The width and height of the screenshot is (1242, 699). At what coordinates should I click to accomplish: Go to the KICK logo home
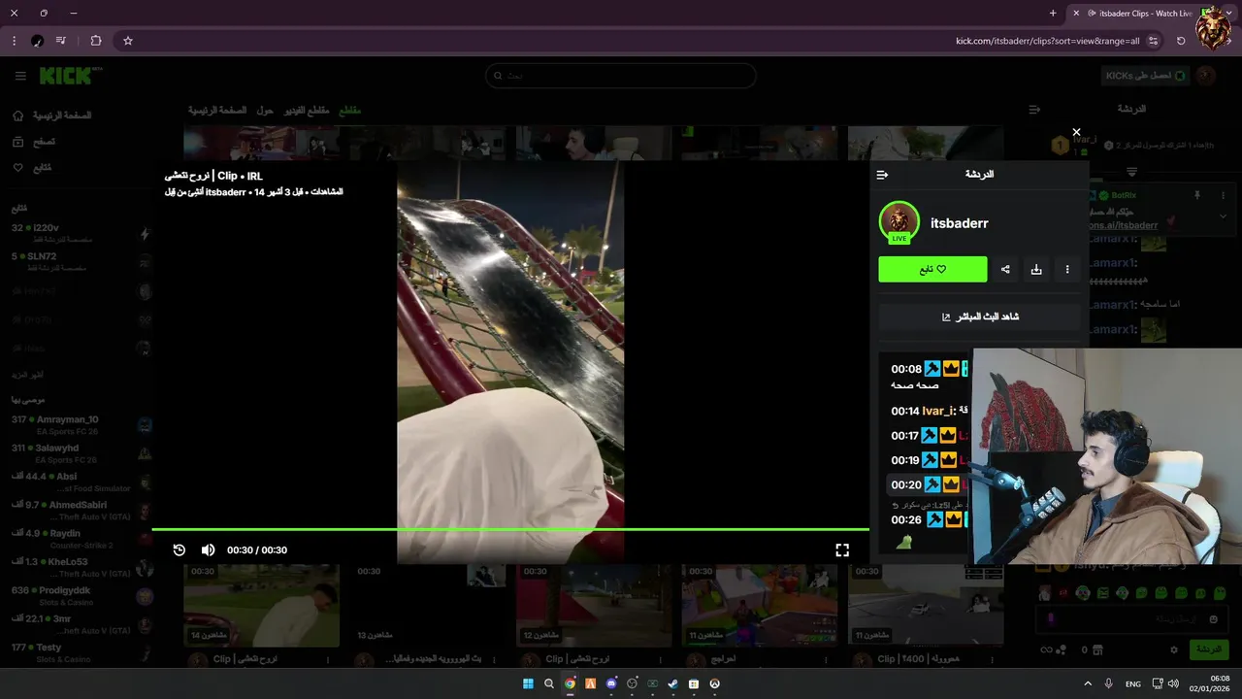pos(71,76)
